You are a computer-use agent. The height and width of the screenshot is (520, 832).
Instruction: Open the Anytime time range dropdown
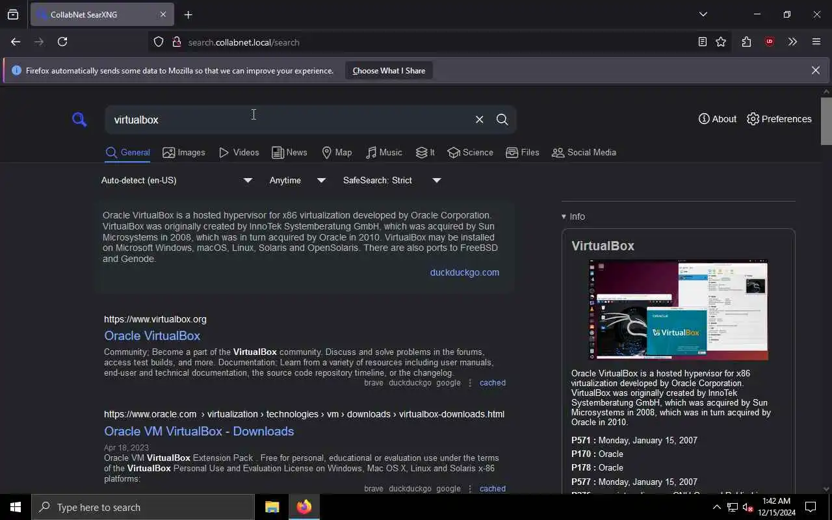click(298, 181)
